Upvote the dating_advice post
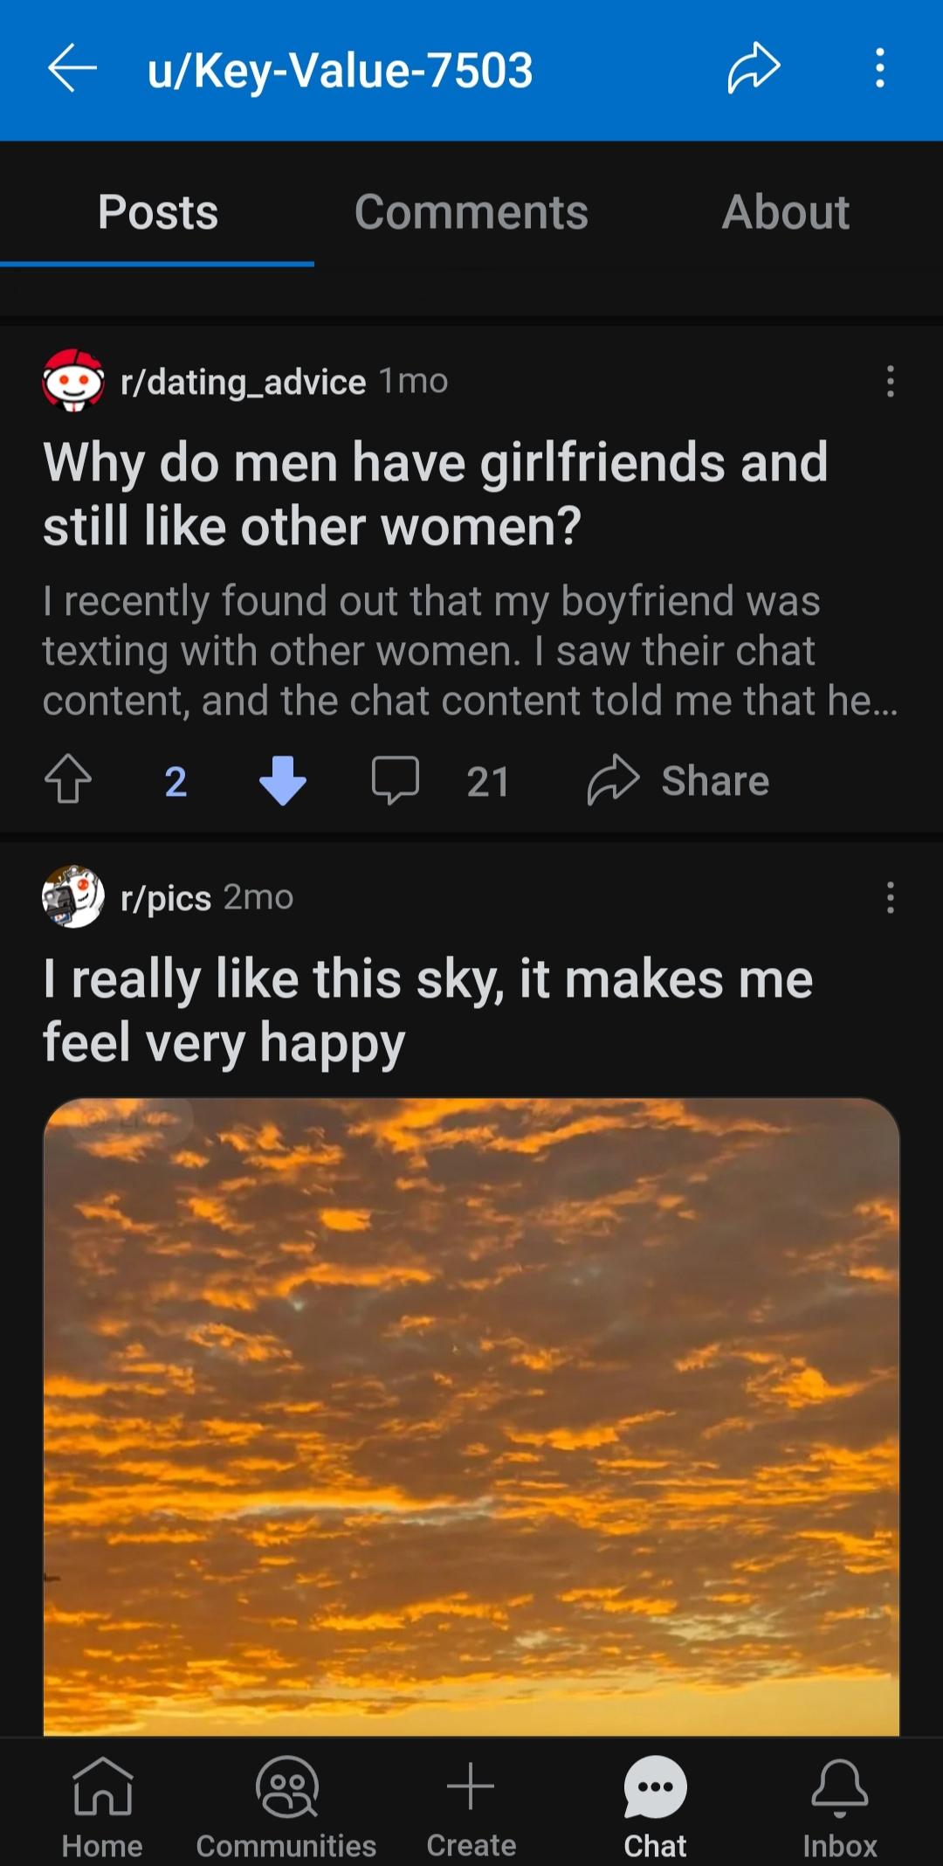 tap(68, 779)
